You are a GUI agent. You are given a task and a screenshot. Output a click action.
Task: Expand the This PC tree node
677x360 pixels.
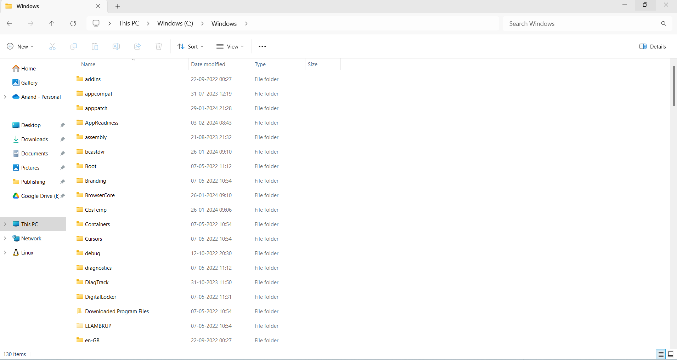(x=5, y=224)
